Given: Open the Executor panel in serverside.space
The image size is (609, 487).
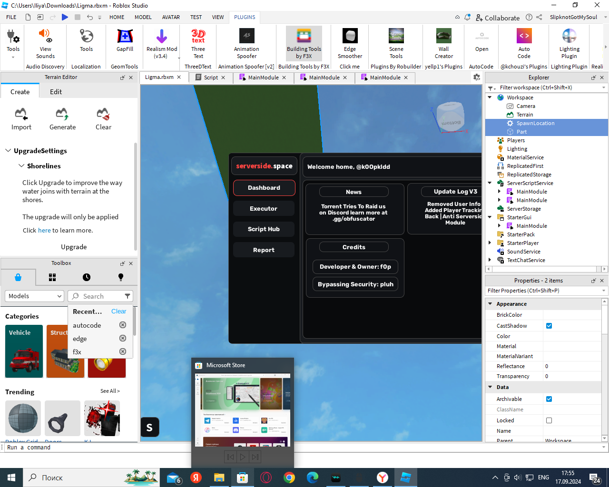Looking at the screenshot, I should click(264, 208).
